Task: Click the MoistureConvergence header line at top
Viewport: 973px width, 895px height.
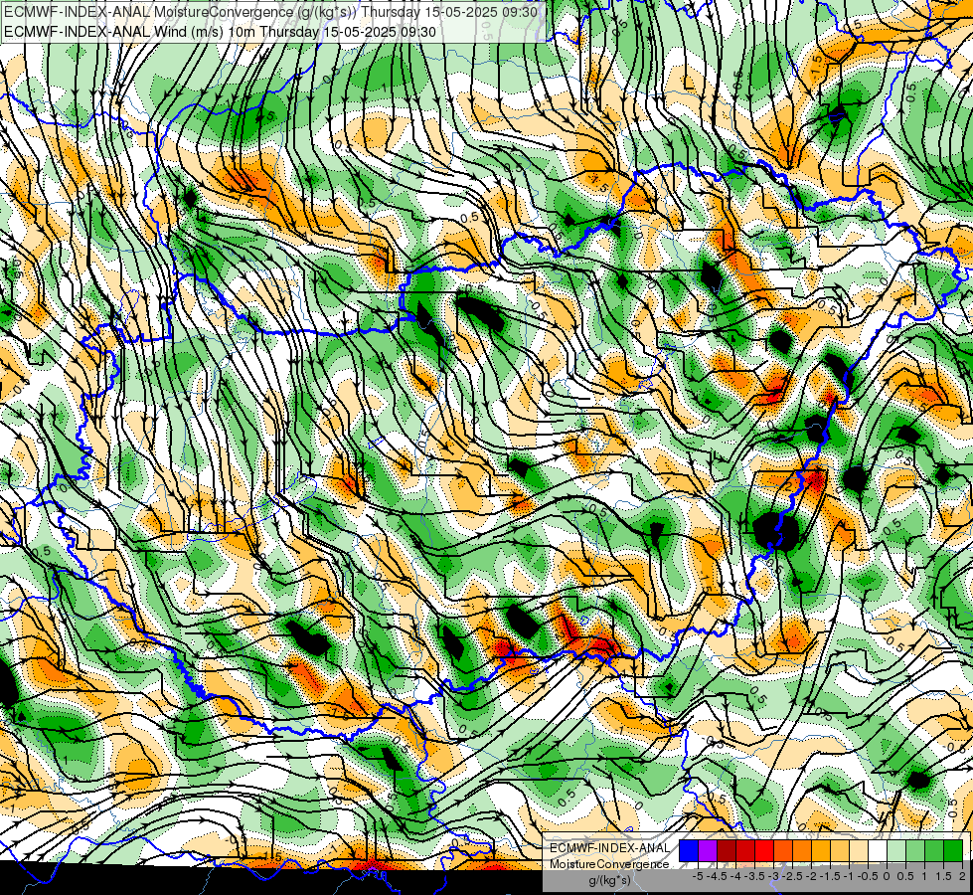Action: (270, 12)
